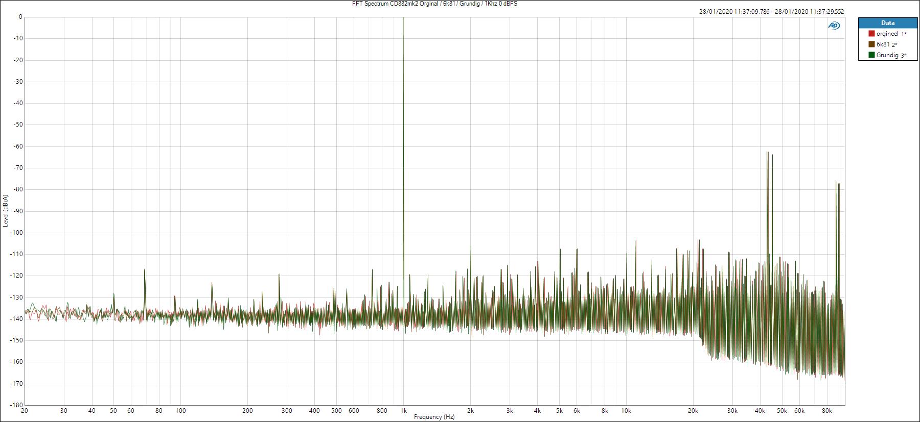Click the tall spike pair just above 40k
920x422 pixels.
coord(769,153)
